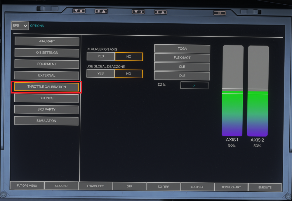The image size is (292, 201).
Task: Click the TOGA calibration button
Action: [x=182, y=49]
